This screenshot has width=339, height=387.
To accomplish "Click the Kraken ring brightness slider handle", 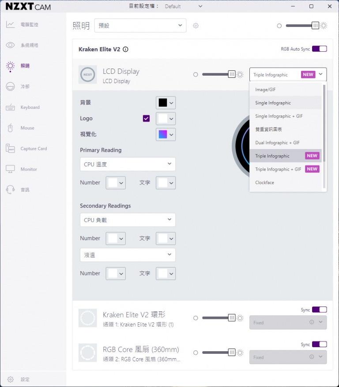I will pyautogui.click(x=232, y=318).
